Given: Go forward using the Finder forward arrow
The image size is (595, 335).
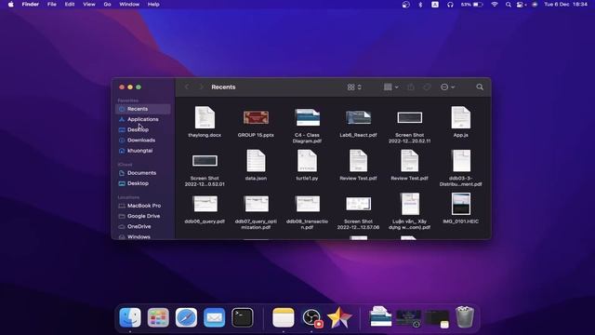Looking at the screenshot, I should pyautogui.click(x=201, y=87).
